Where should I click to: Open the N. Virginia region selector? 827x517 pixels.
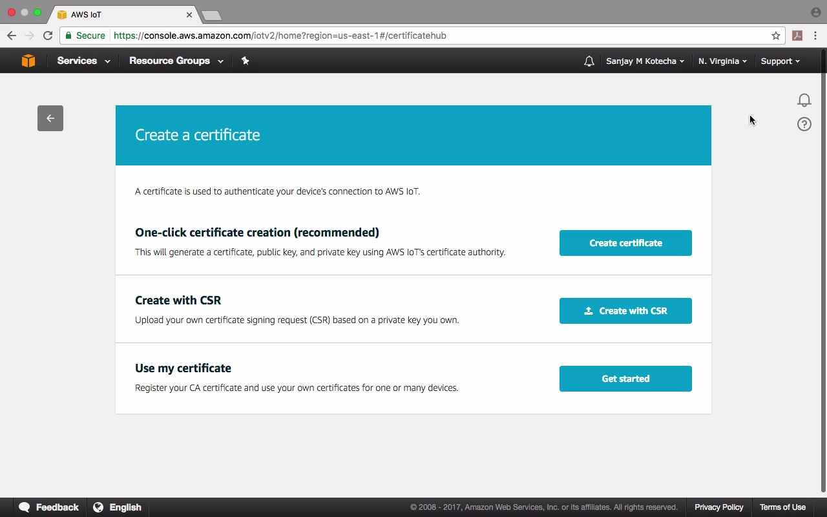pyautogui.click(x=722, y=61)
